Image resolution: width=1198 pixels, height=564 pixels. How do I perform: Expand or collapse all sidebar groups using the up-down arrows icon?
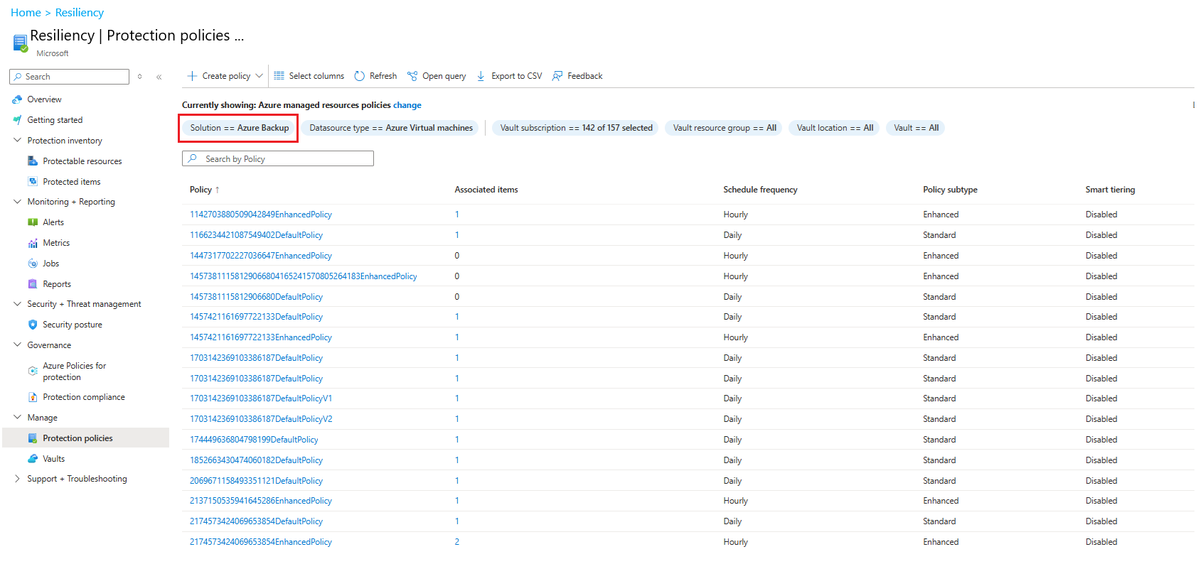[x=140, y=77]
